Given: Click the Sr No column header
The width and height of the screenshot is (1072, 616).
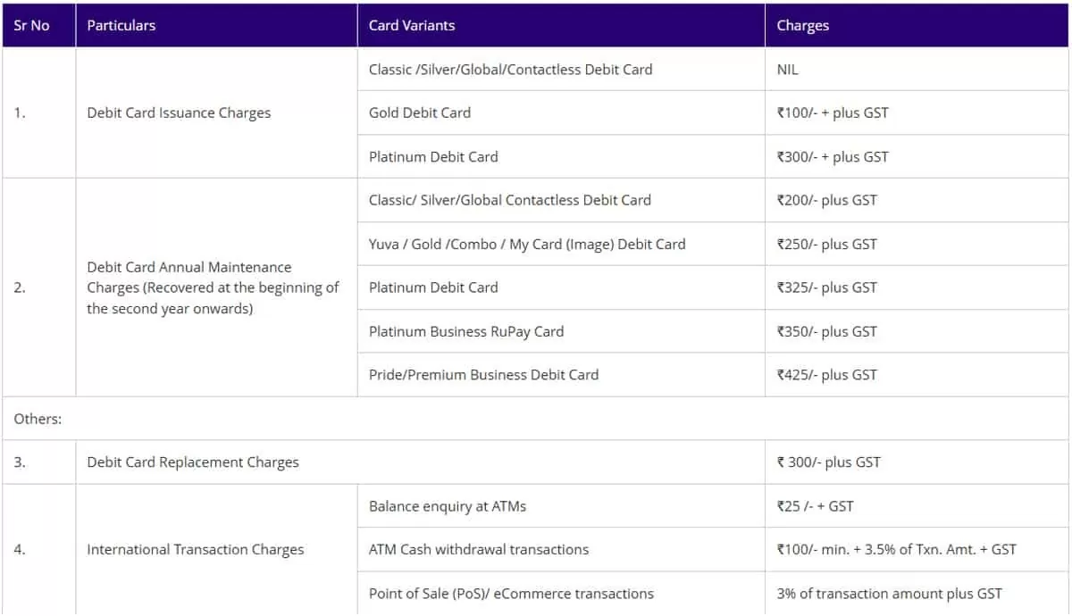Looking at the screenshot, I should pyautogui.click(x=32, y=25).
